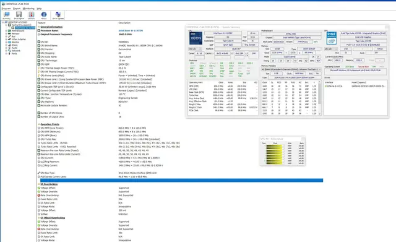The image size is (396, 242).
Task: Click the Core 0 clock bar in Active Clock window
Action: 275,145
